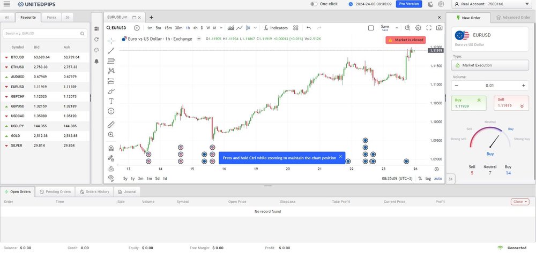Image resolution: width=536 pixels, height=253 pixels.
Task: Expand the Save options dropdown
Action: tap(397, 28)
